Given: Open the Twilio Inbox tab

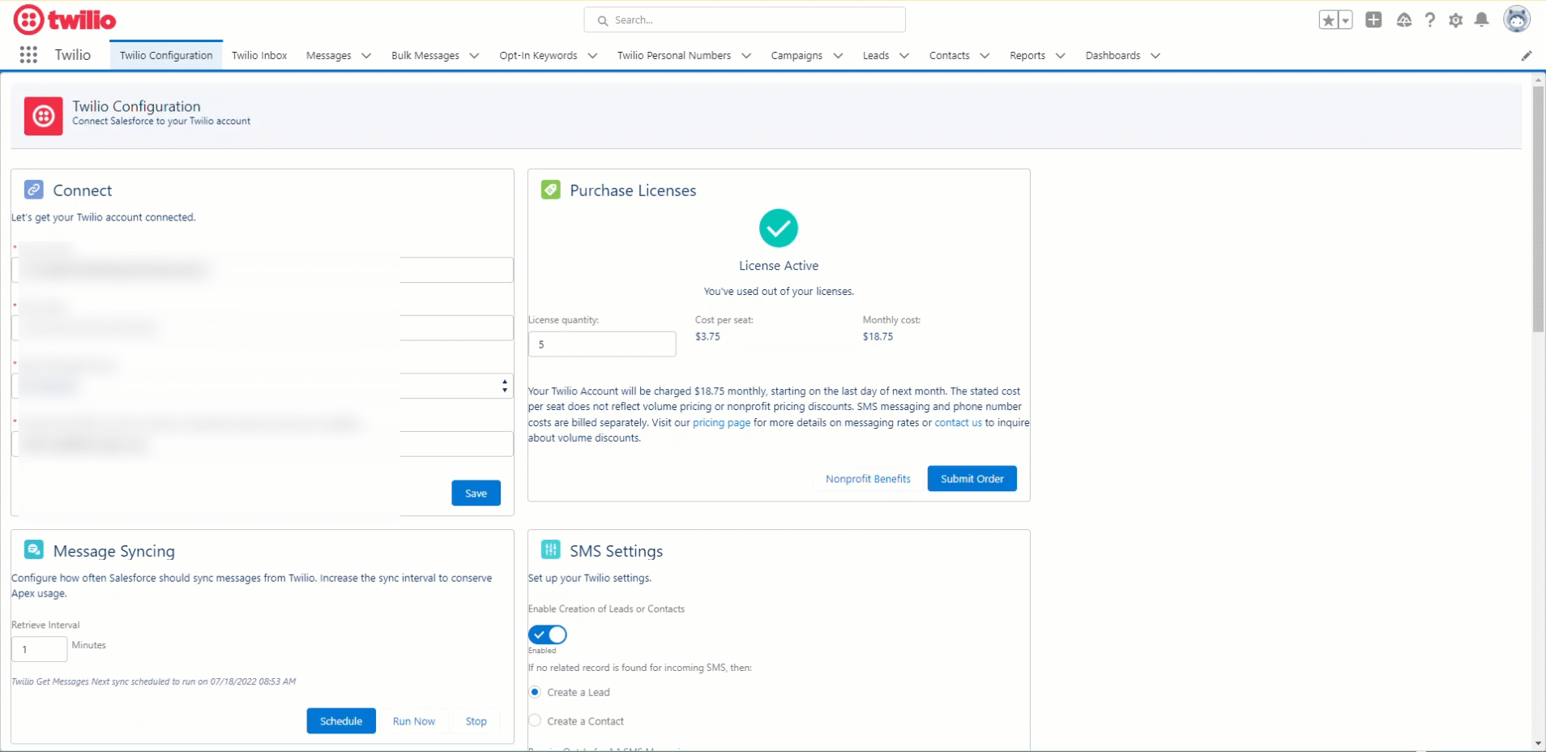Looking at the screenshot, I should tap(259, 55).
